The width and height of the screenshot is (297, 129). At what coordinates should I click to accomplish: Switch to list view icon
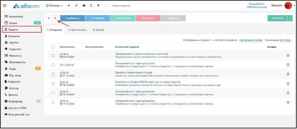pyautogui.click(x=55, y=18)
